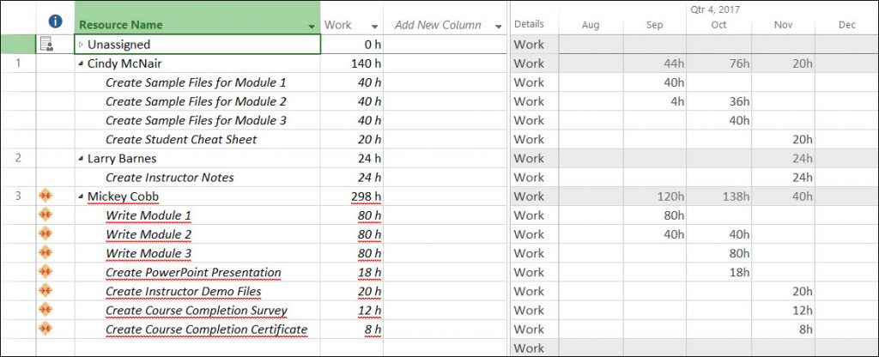Click the Unassigned row indicator icon

tap(46, 44)
